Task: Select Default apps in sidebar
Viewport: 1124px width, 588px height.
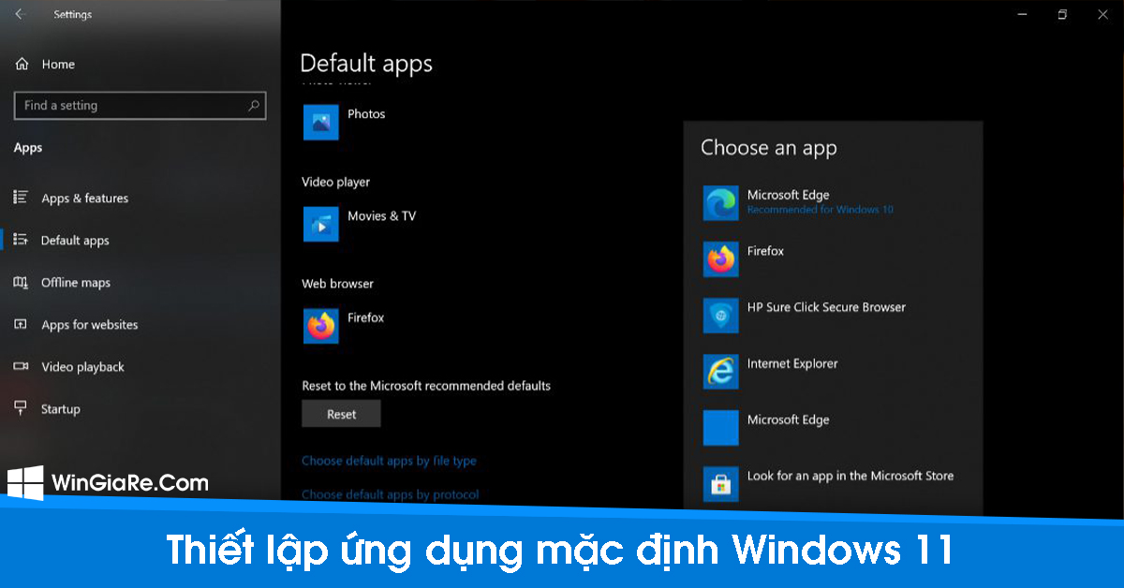Action: pyautogui.click(x=75, y=241)
